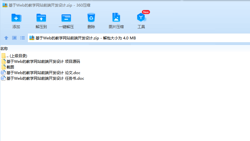Click the 一键解压 one-click extract icon
The width and height of the screenshot is (250, 141).
click(66, 18)
